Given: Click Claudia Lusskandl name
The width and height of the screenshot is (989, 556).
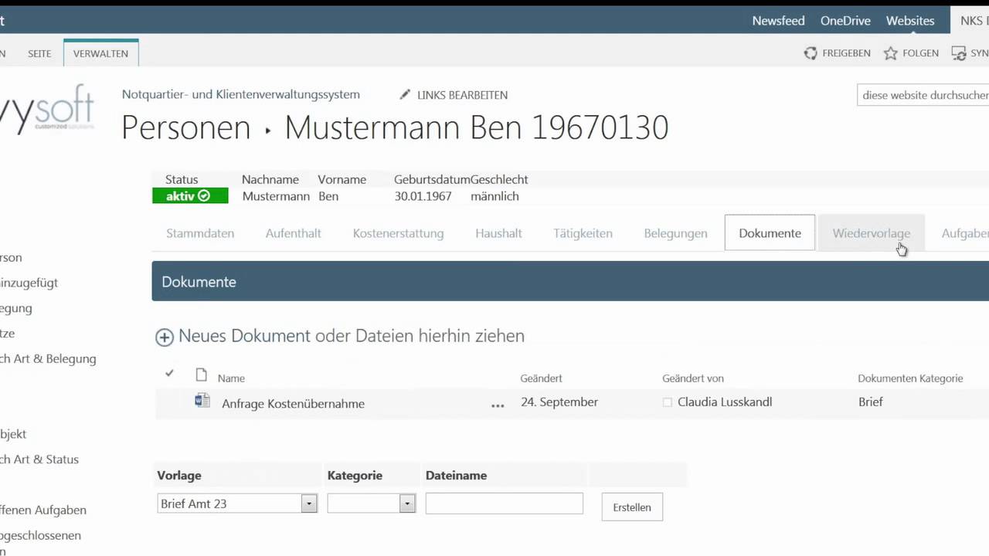Looking at the screenshot, I should (x=725, y=402).
